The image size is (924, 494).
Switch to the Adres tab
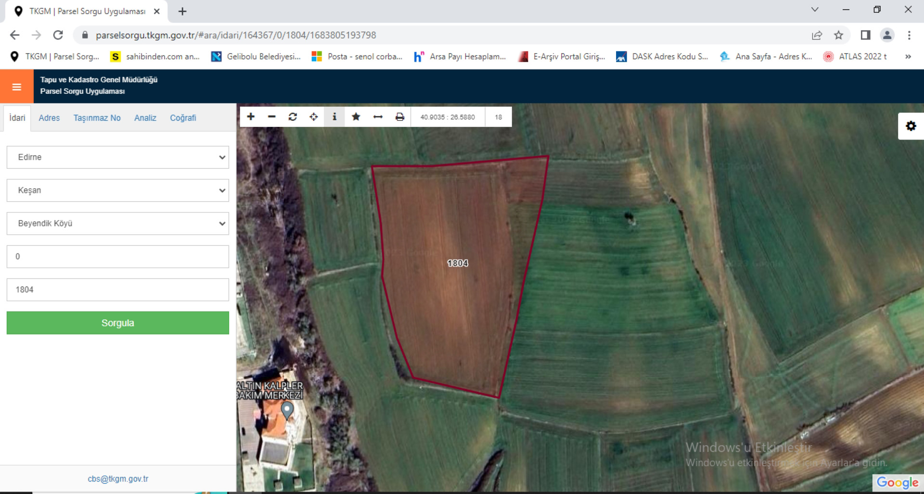pos(49,118)
